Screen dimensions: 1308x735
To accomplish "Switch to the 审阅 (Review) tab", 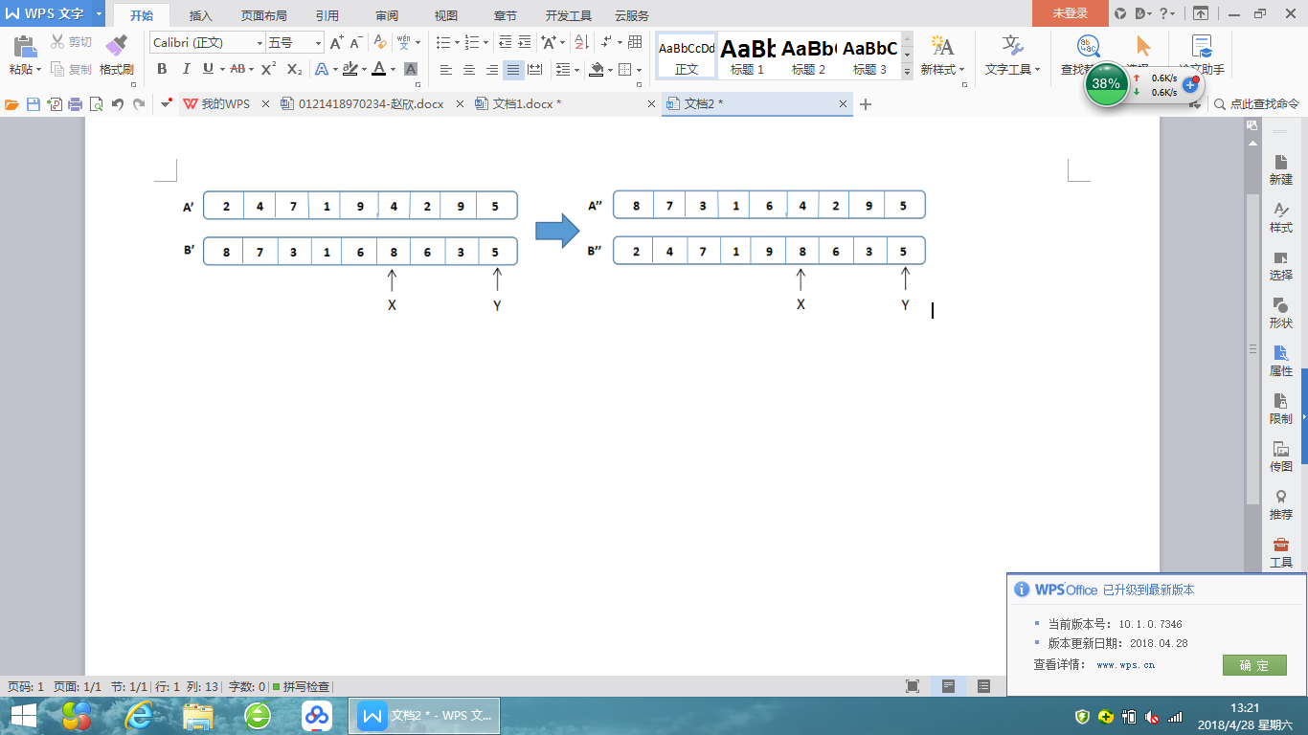I will [x=387, y=15].
